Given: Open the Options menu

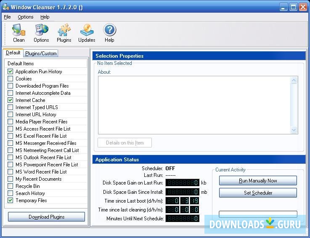Looking at the screenshot, I should tap(26, 17).
